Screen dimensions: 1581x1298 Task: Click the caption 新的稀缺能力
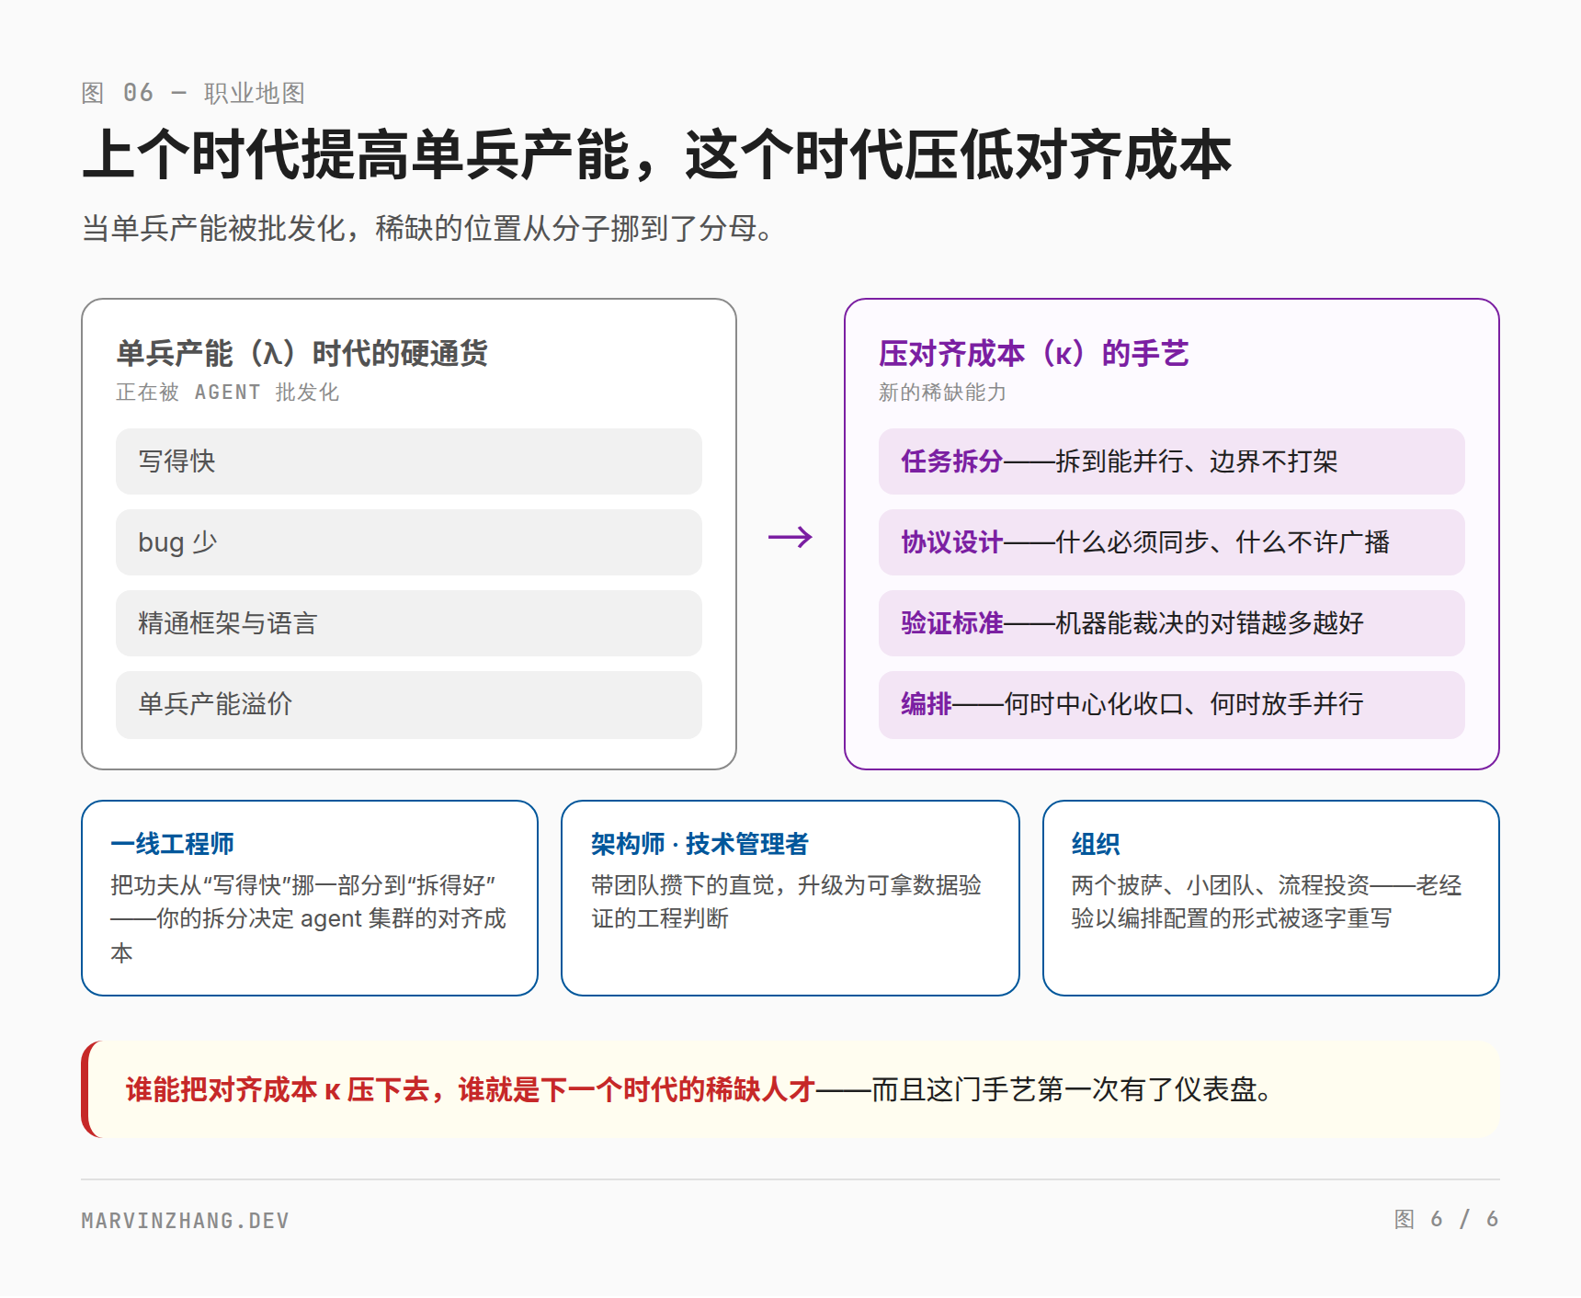point(942,393)
